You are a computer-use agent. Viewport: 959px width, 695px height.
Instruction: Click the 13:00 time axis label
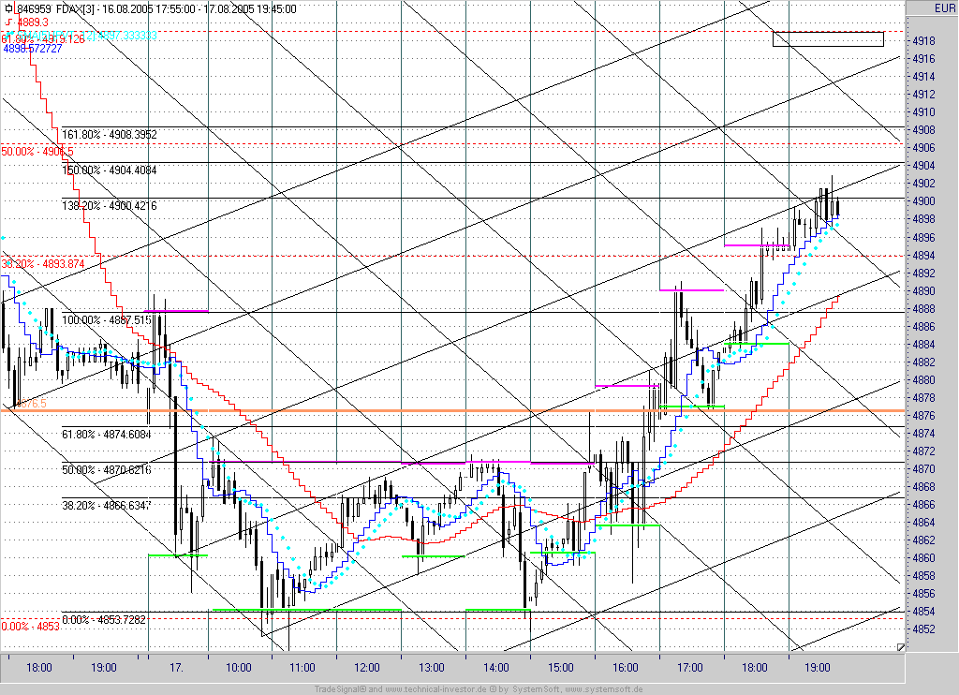pos(431,668)
